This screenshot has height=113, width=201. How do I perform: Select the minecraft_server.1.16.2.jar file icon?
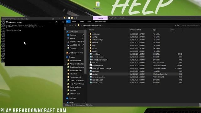point(91,68)
